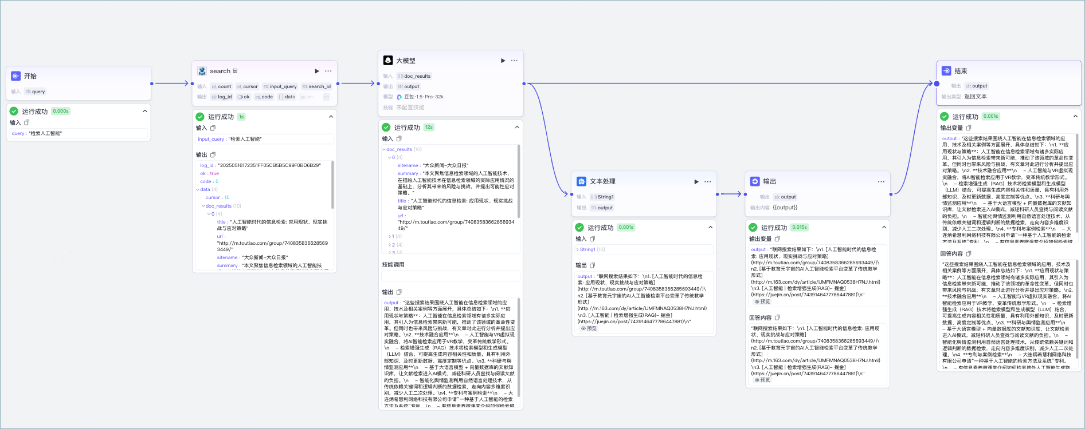Image resolution: width=1085 pixels, height=429 pixels.
Task: Collapse the 开始 node run result panel
Action: click(x=144, y=111)
